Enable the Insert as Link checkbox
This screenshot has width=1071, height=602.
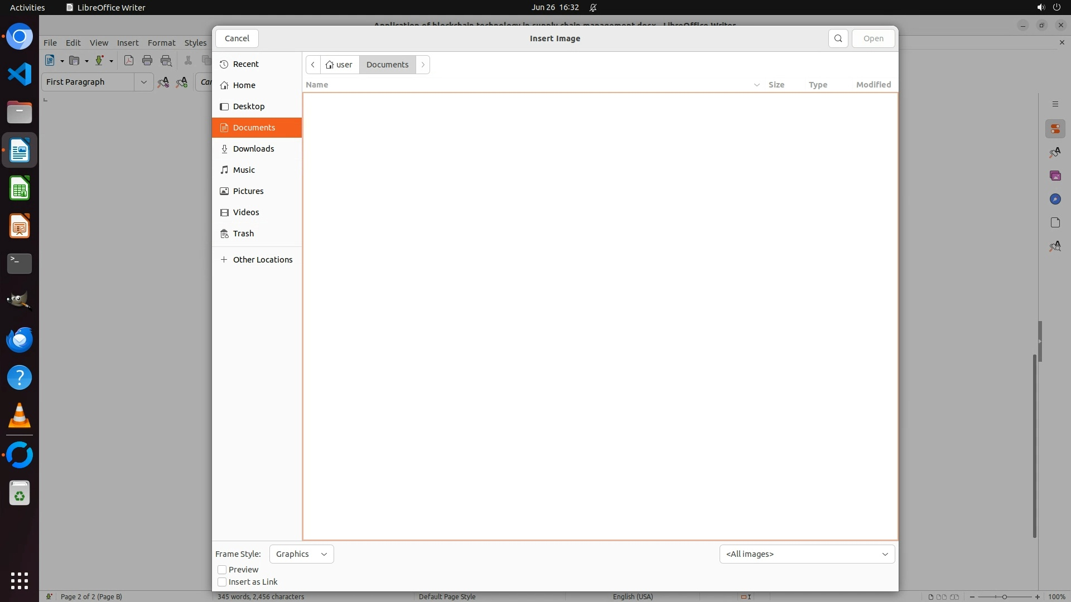[x=222, y=582]
